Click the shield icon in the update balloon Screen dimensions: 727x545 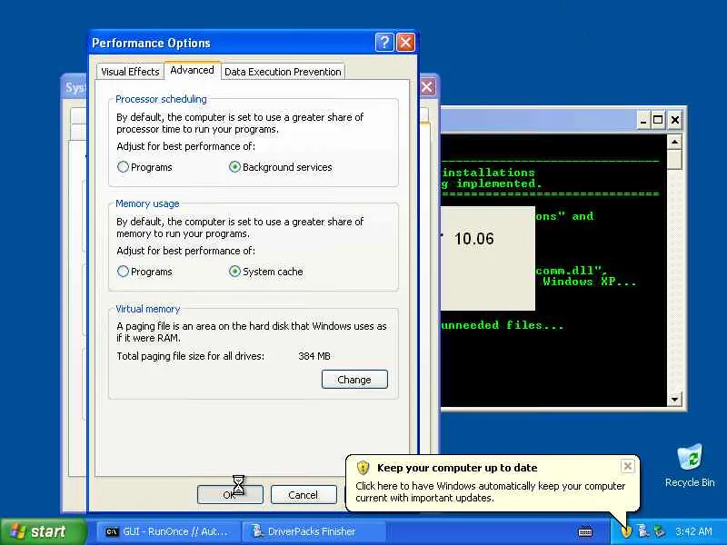tap(363, 468)
